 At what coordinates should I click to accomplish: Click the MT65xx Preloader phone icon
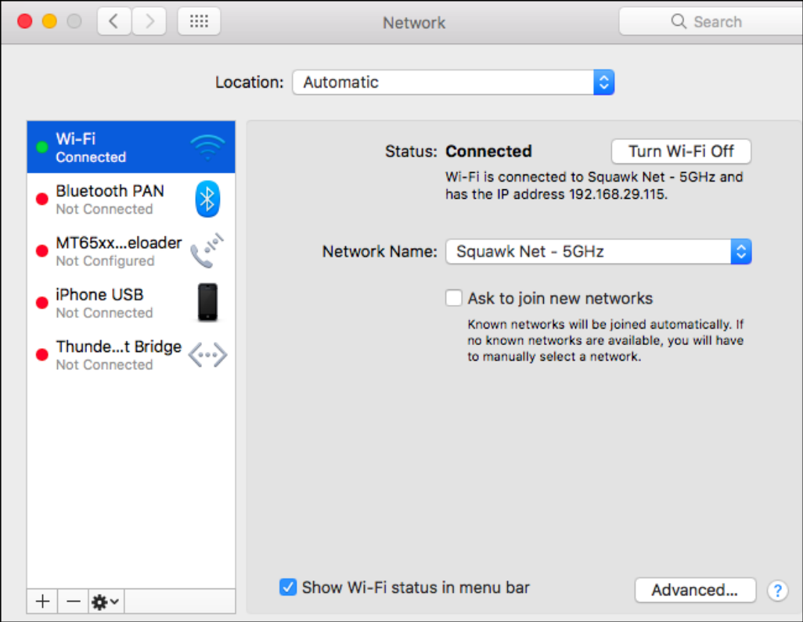click(207, 250)
